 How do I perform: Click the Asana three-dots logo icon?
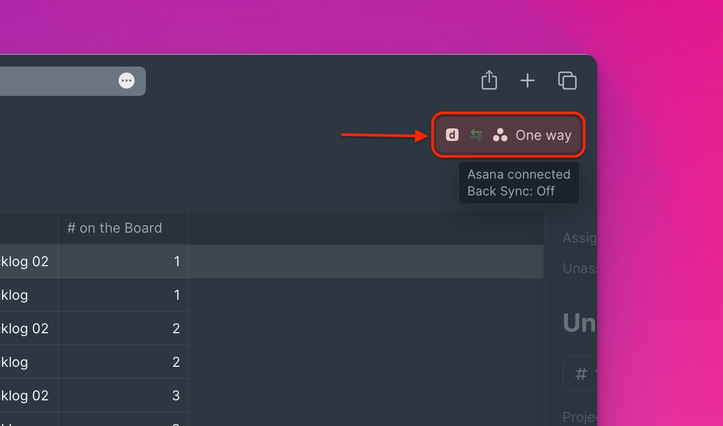[500, 135]
